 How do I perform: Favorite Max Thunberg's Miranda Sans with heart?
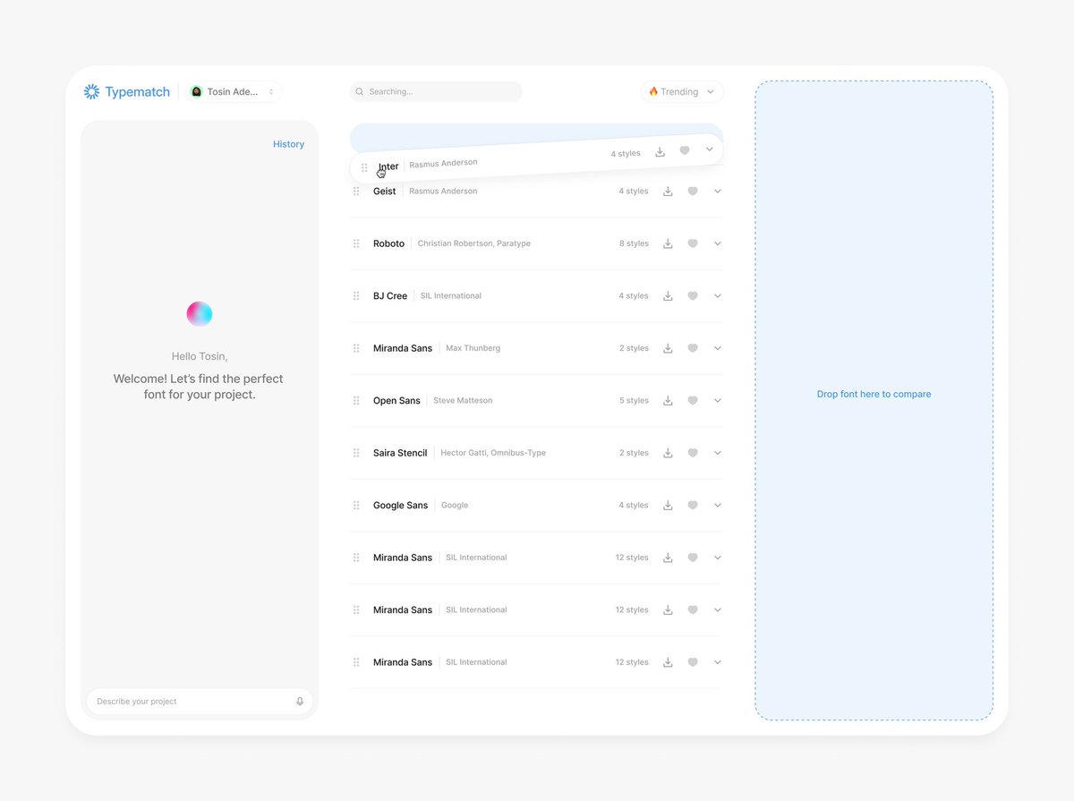tap(693, 348)
